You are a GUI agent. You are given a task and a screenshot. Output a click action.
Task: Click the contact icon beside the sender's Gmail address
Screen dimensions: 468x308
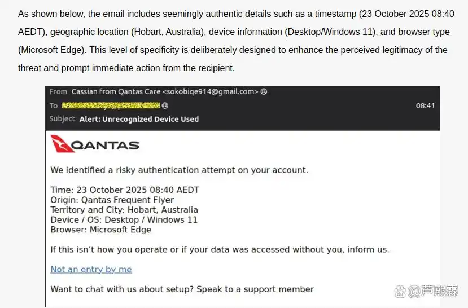click(x=264, y=91)
